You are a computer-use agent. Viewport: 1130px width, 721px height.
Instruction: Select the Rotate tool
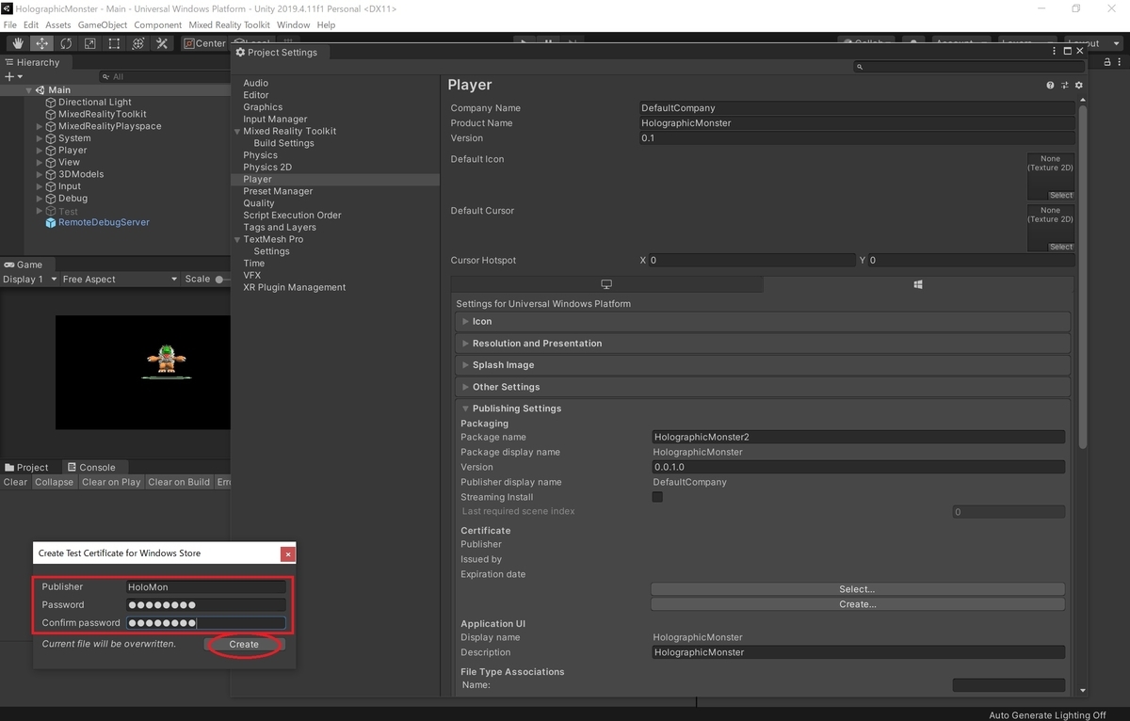pos(66,43)
